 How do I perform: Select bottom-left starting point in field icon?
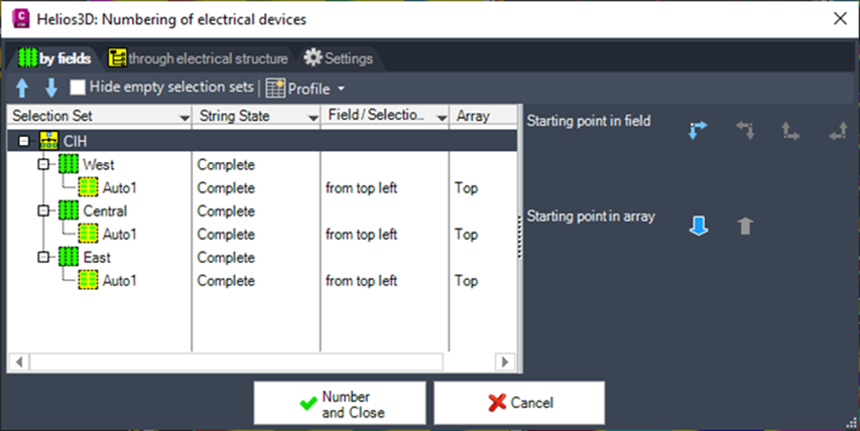[x=791, y=131]
